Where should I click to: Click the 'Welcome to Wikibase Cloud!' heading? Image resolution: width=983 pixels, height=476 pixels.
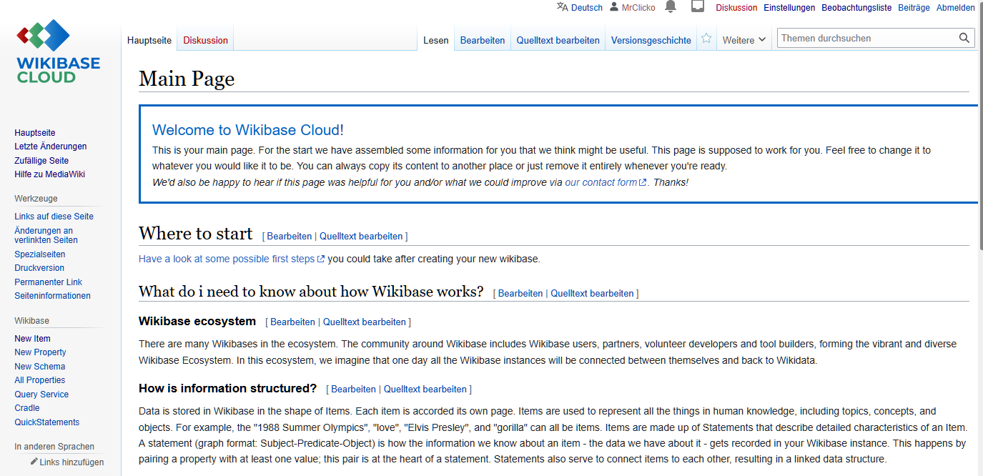(248, 130)
